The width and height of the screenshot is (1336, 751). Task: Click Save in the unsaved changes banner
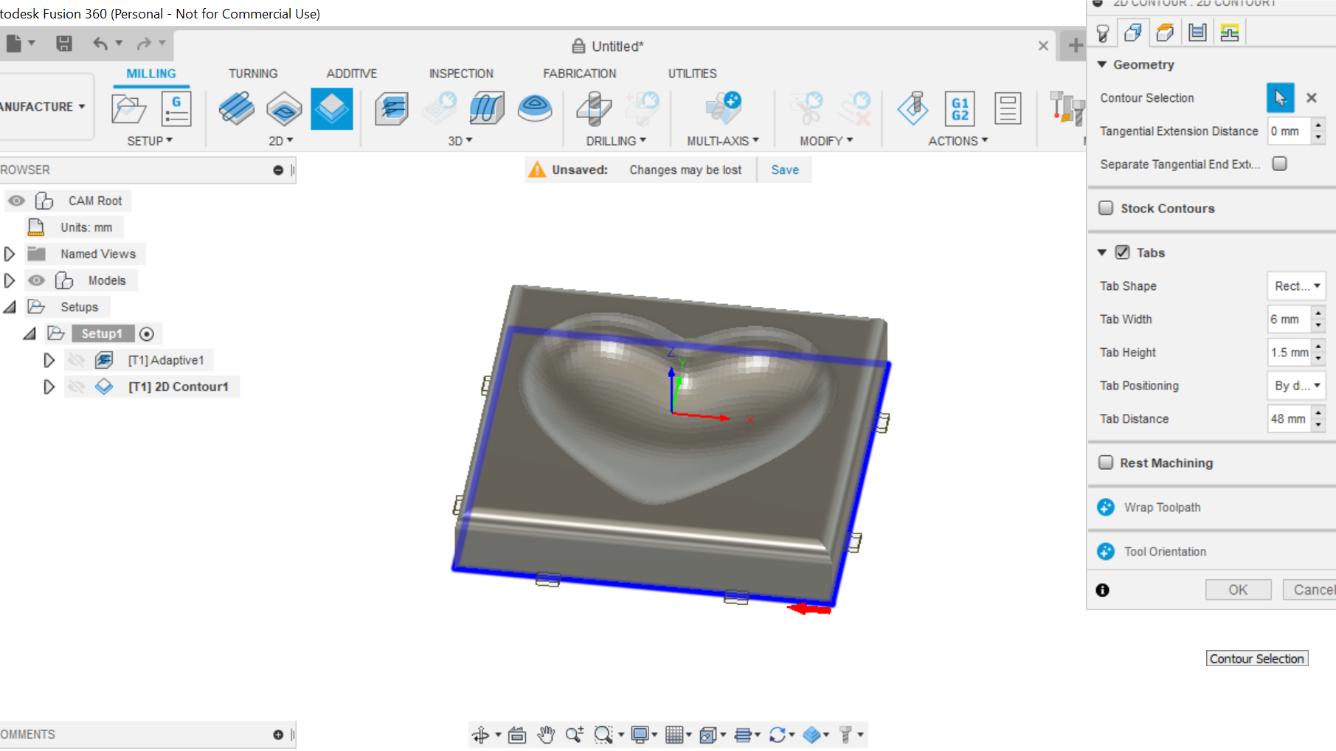point(784,169)
